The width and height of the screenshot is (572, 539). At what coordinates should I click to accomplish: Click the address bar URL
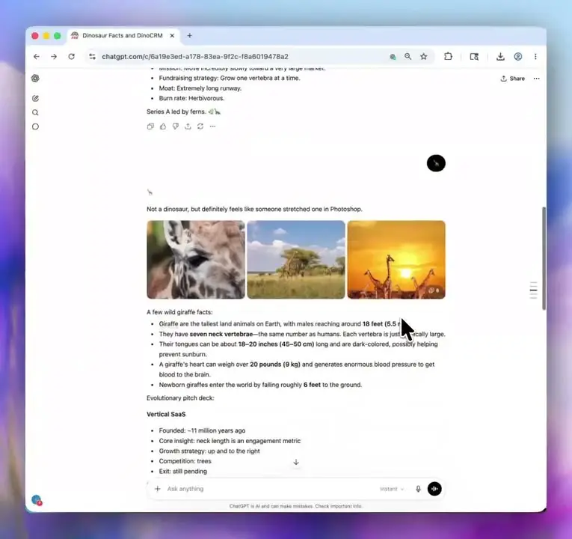(195, 57)
